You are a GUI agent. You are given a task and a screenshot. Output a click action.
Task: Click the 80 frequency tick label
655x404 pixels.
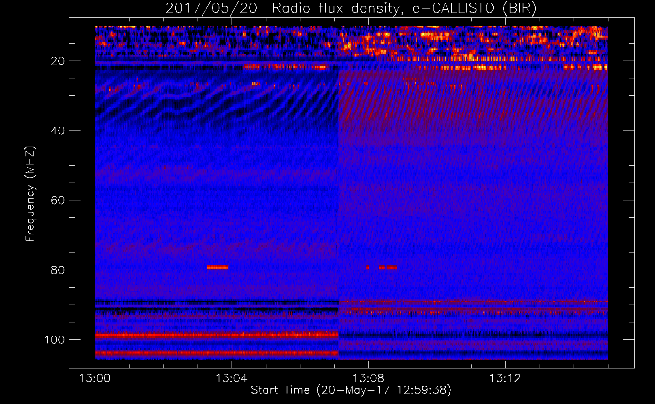click(58, 270)
